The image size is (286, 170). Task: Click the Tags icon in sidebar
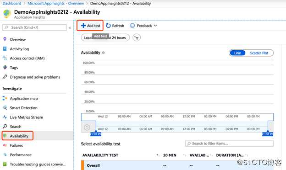point(5,68)
